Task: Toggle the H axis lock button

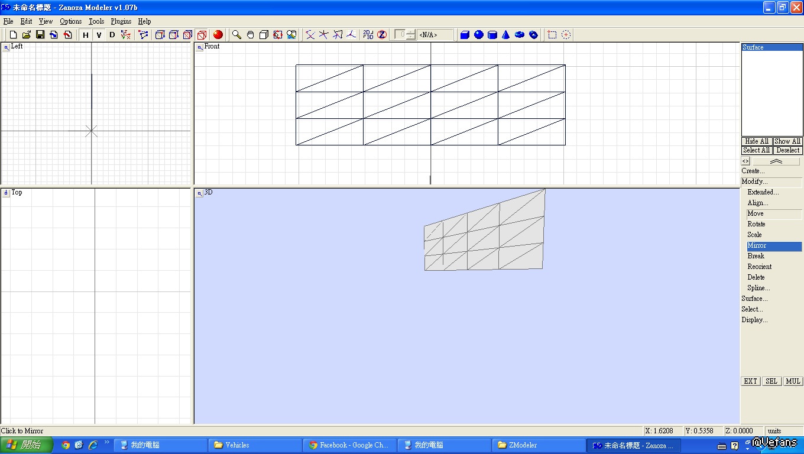Action: tap(86, 35)
